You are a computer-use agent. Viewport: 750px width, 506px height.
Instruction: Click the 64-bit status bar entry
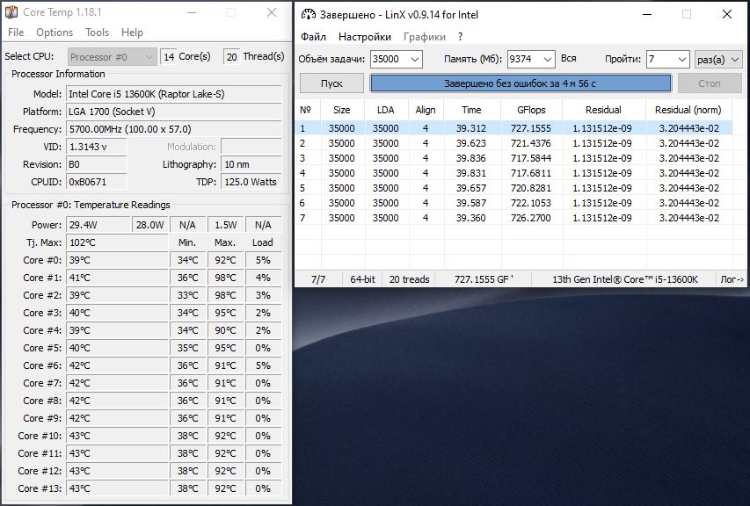click(362, 279)
